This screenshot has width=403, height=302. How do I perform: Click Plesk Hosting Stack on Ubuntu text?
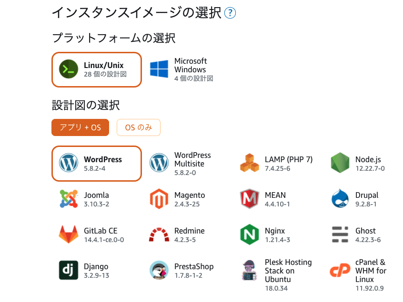(288, 271)
